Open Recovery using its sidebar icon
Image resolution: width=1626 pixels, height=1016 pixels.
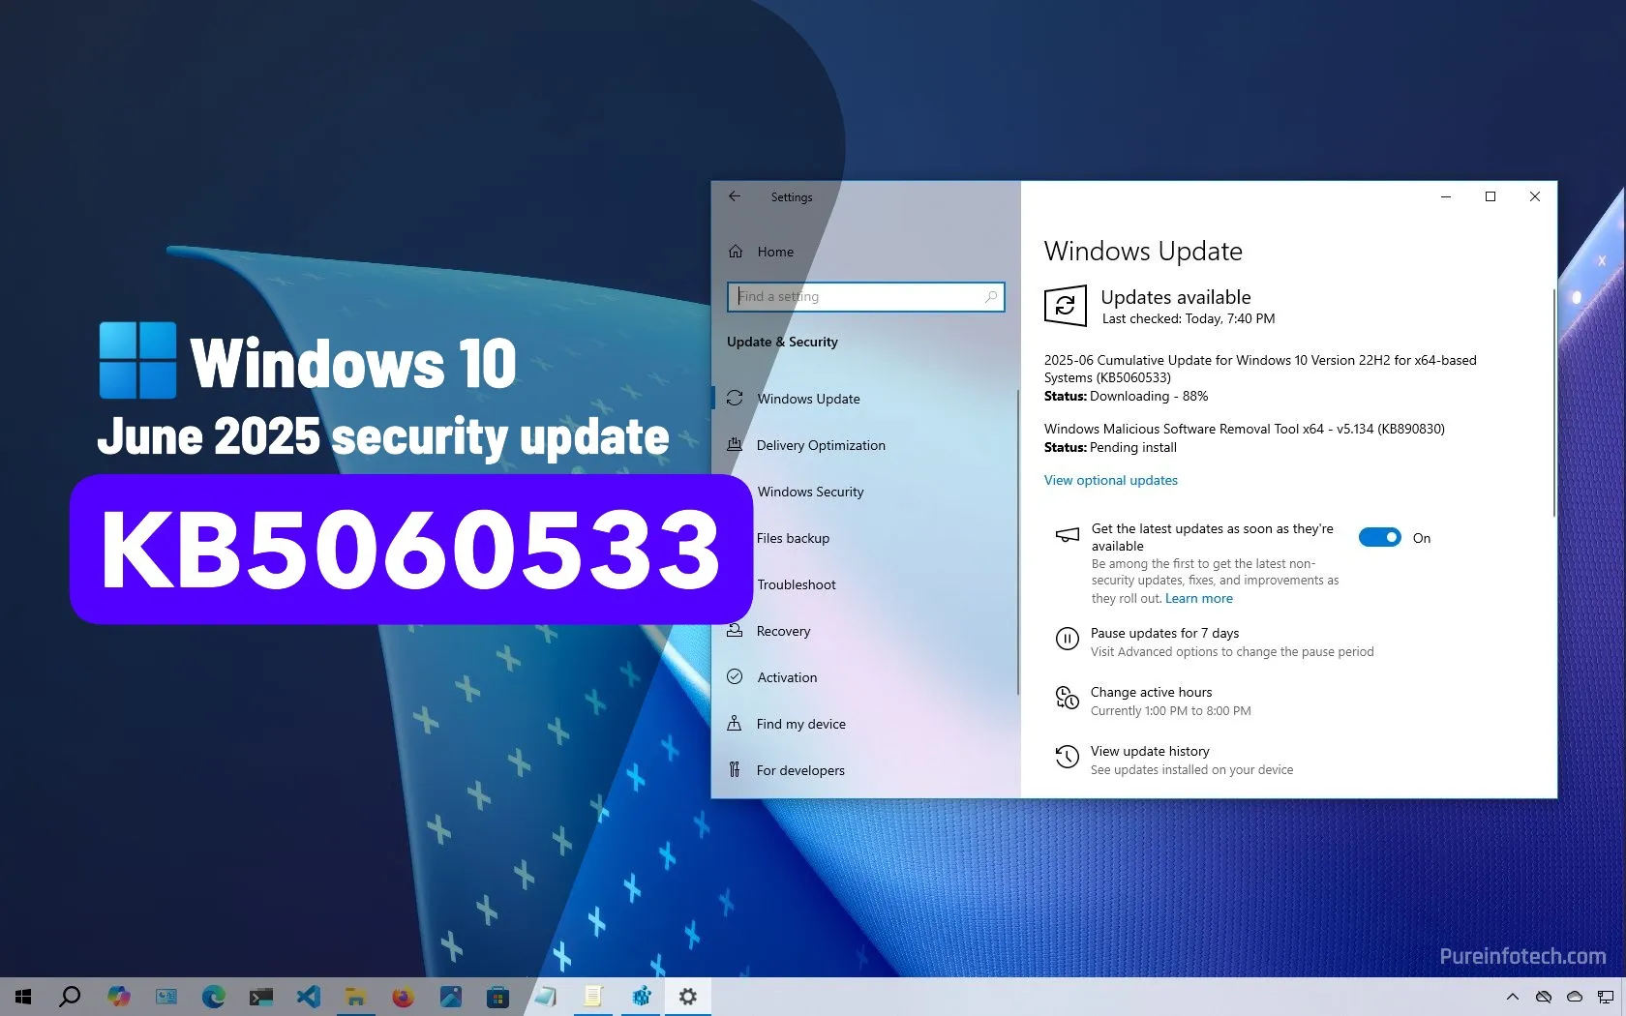[735, 630]
